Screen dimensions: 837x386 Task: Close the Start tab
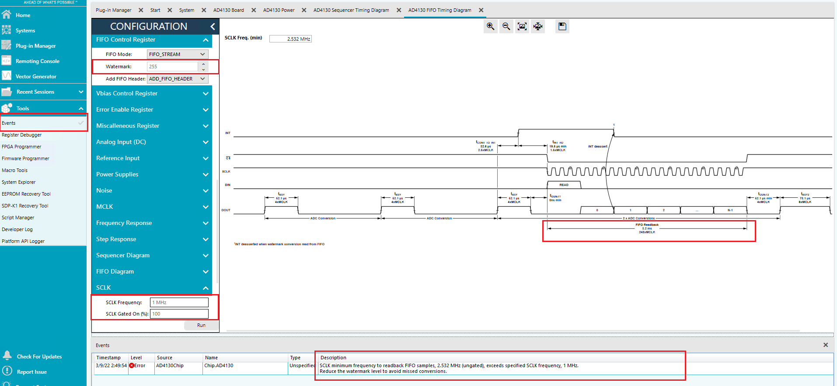click(170, 10)
